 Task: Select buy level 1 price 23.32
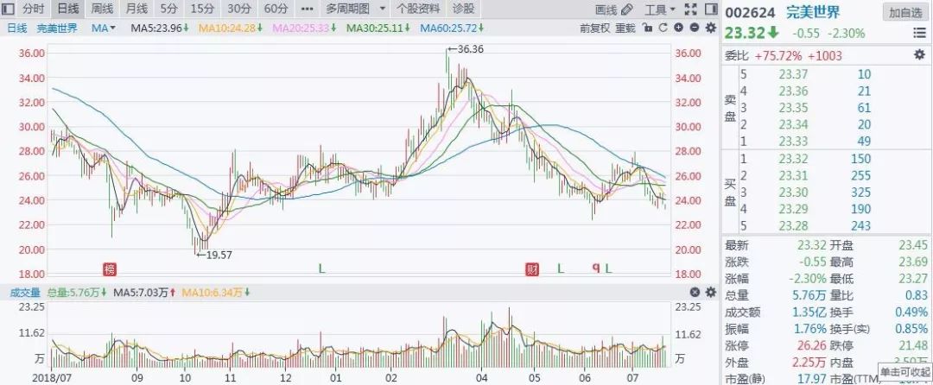click(793, 159)
